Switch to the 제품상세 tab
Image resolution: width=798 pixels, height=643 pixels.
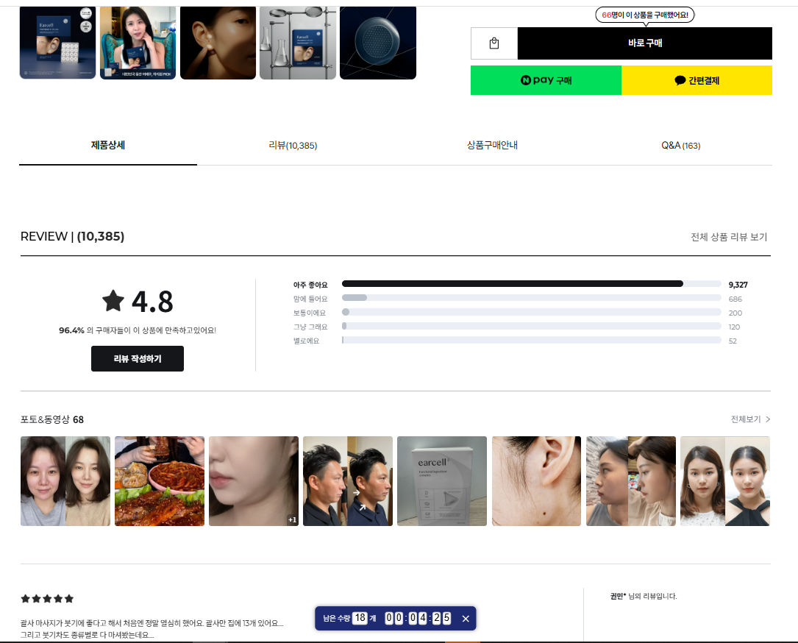(x=108, y=145)
